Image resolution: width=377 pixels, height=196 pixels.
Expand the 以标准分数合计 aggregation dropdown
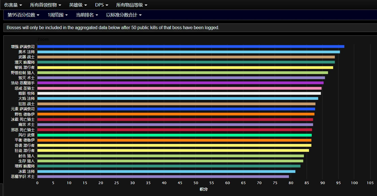coord(124,15)
